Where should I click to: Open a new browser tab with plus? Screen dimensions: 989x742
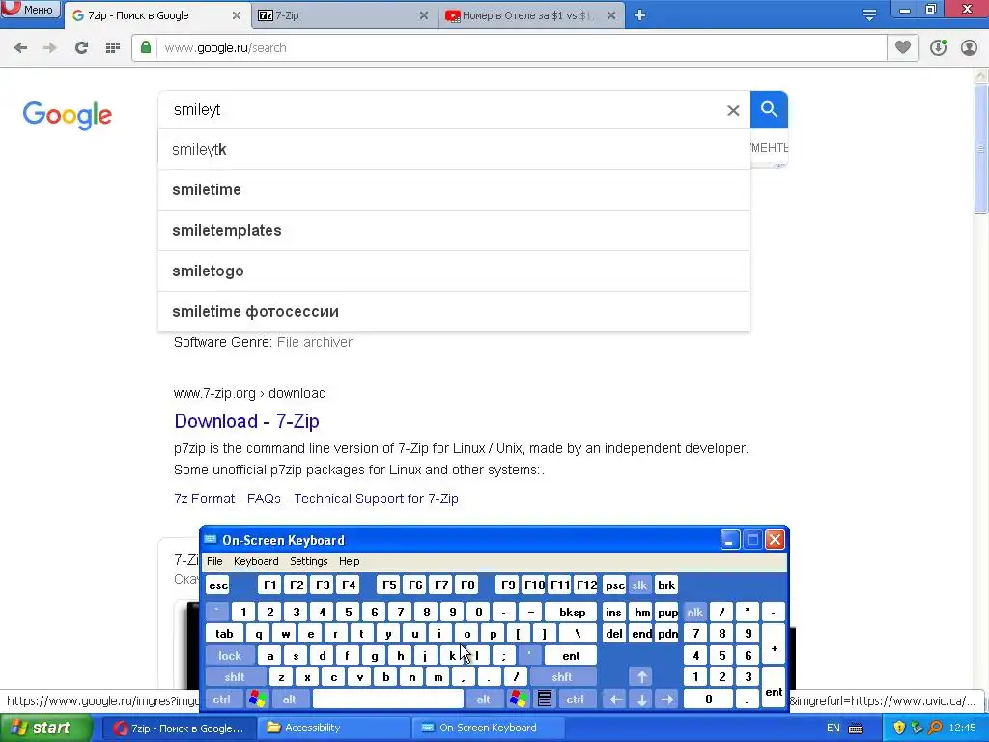tap(639, 15)
